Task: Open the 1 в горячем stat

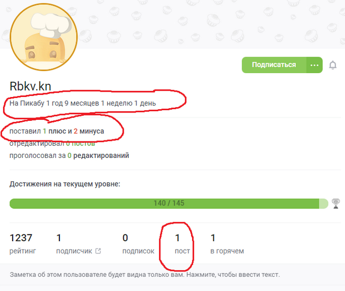Action: click(227, 244)
